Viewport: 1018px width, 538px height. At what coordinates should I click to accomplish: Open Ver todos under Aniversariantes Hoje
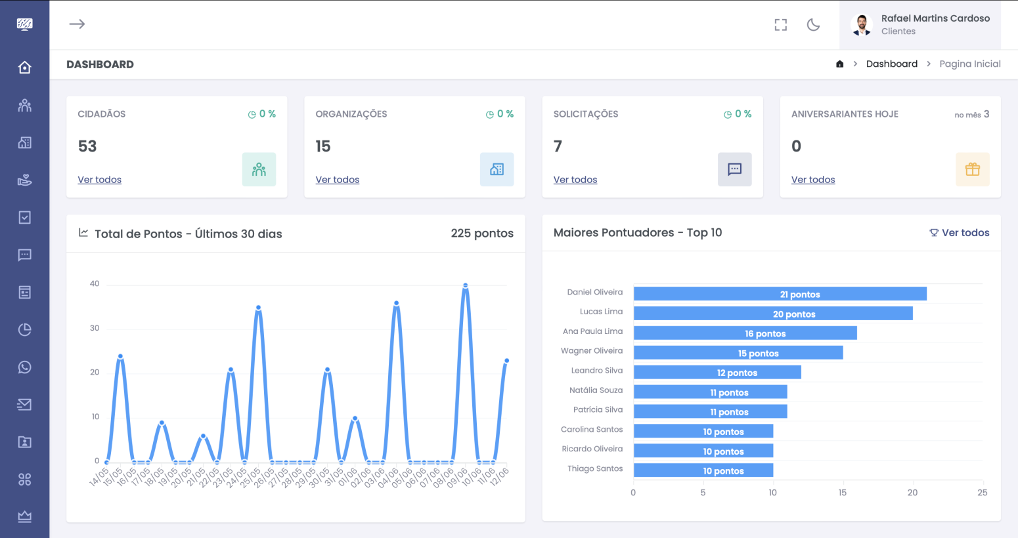pos(813,180)
